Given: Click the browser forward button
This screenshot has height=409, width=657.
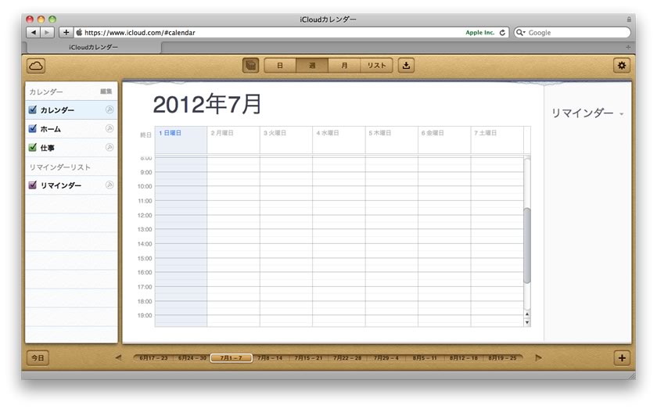Looking at the screenshot, I should tap(48, 32).
